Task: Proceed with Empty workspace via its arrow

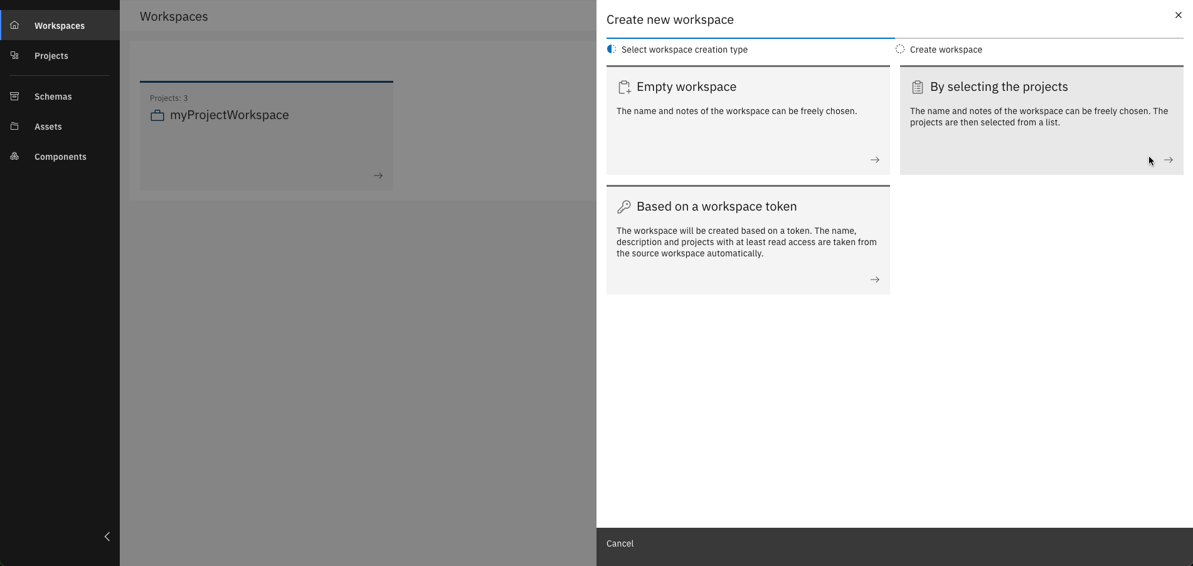Action: (875, 160)
